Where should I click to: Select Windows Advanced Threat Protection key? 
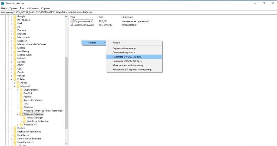pos(43,111)
